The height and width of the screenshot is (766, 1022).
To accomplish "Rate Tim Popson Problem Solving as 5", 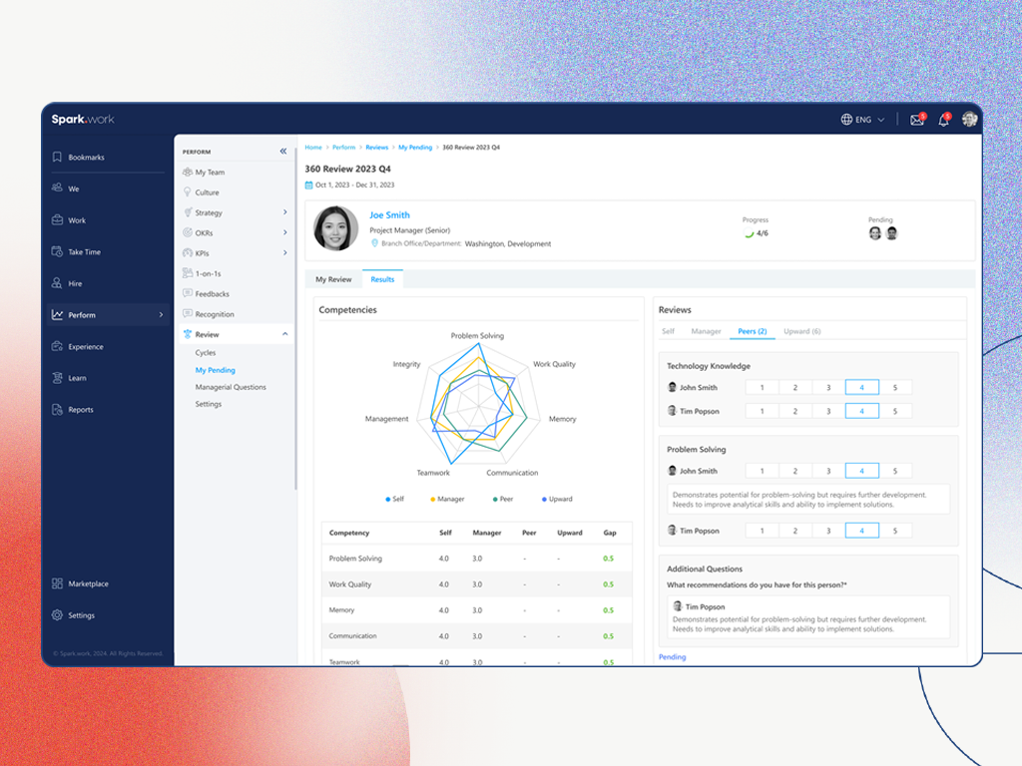I will click(x=895, y=531).
